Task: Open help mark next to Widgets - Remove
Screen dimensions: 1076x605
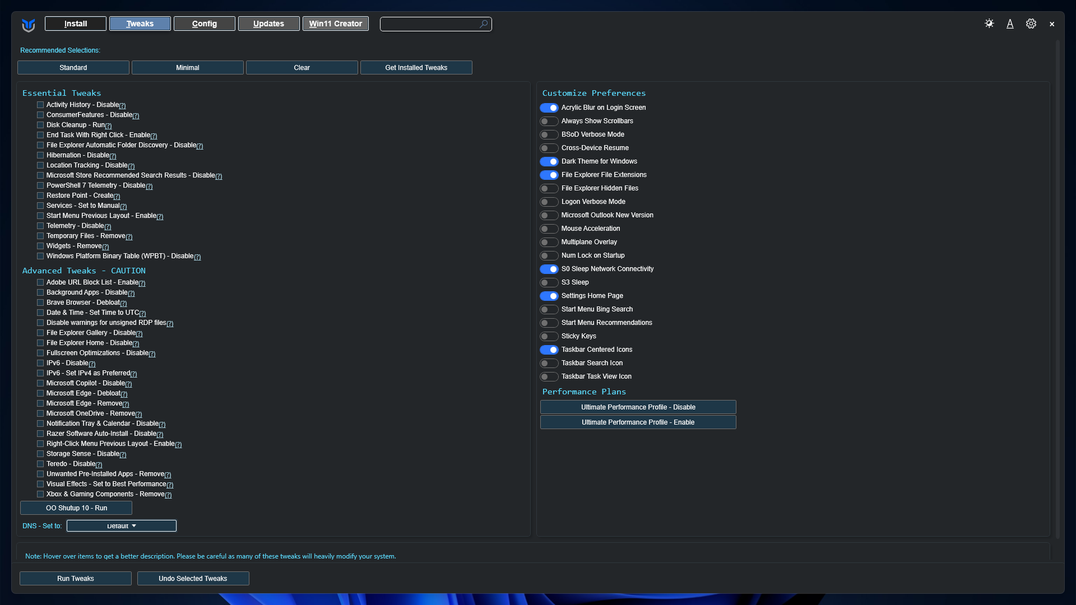Action: (x=105, y=246)
